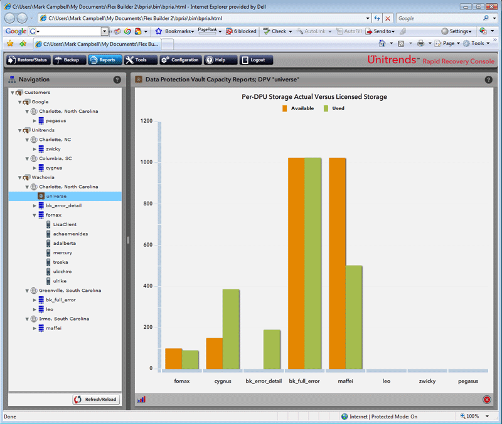502x424 pixels.
Task: Collapse the Google customer node
Action: 19,102
